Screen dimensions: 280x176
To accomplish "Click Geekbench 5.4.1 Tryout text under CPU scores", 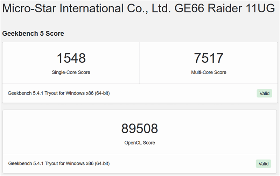I will [x=58, y=93].
